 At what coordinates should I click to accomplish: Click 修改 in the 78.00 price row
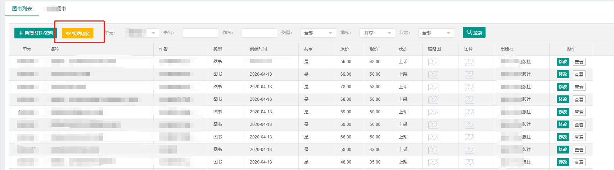tap(563, 87)
